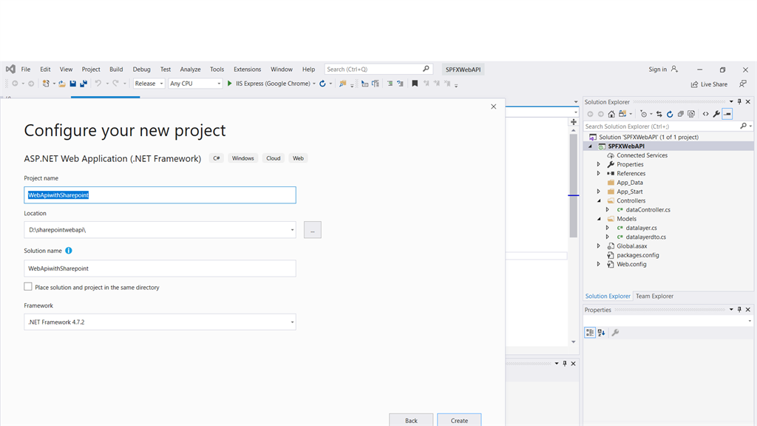
Task: Click the Collapse All icon in Solution Explorer
Action: click(x=680, y=113)
